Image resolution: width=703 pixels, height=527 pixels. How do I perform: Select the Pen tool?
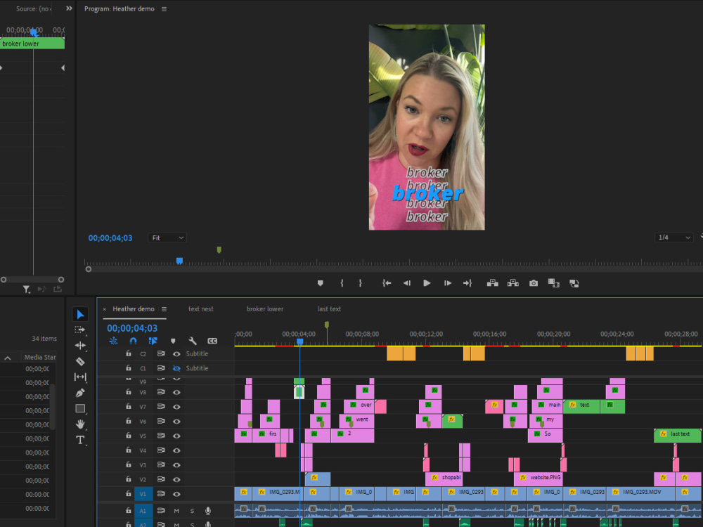coord(81,392)
